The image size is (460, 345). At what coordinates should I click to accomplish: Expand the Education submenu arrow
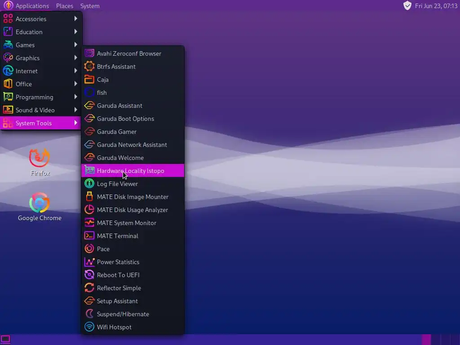tap(75, 32)
